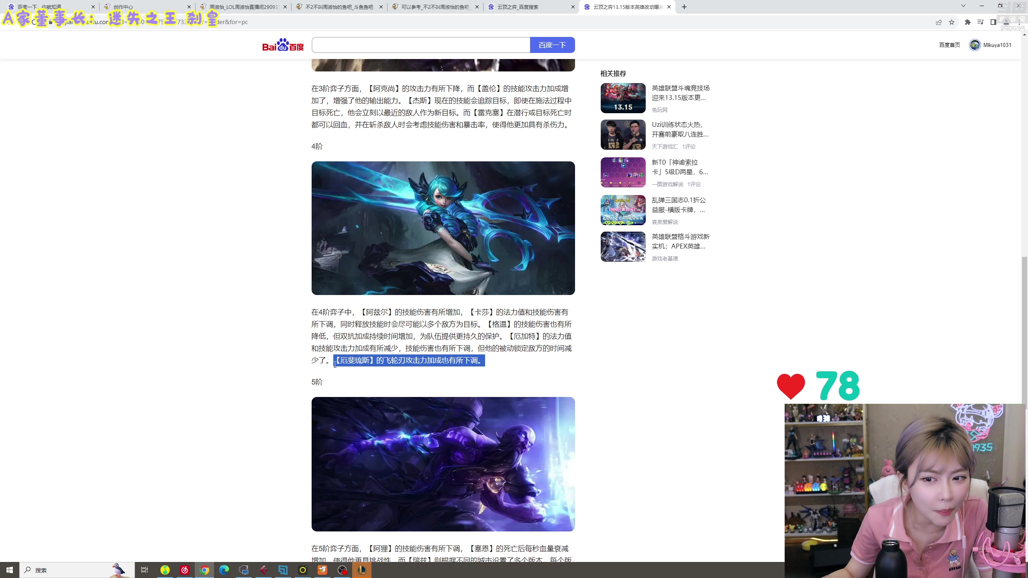Focus the Baidu search input field
This screenshot has width=1028, height=578.
pos(421,45)
